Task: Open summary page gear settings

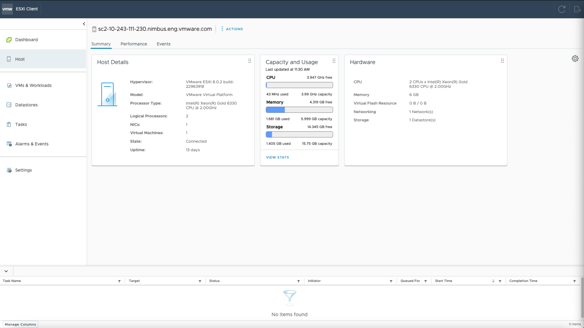Action: coord(575,58)
